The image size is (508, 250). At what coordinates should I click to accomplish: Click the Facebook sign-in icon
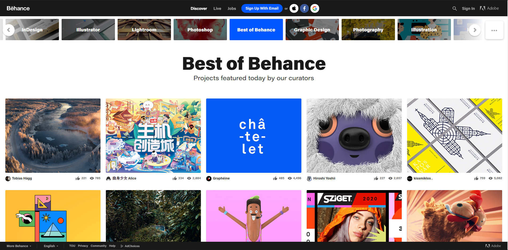point(304,9)
